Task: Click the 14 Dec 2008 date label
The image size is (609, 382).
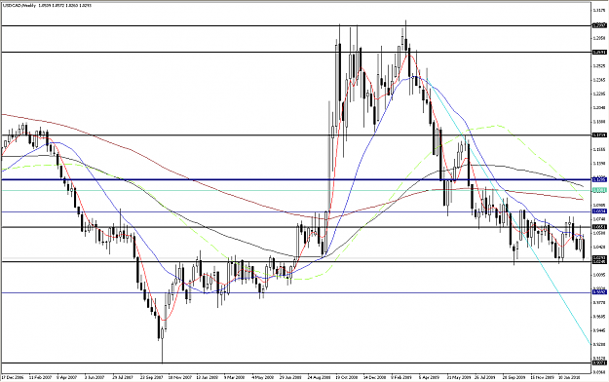Action: coord(375,377)
